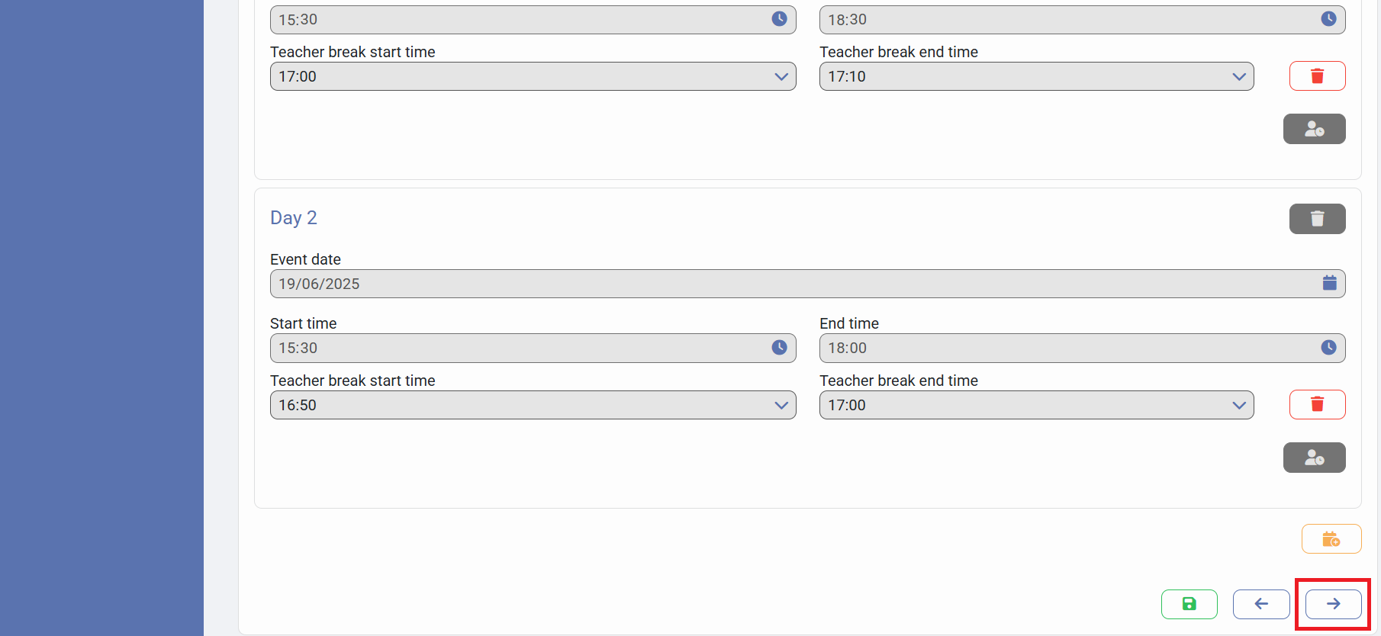Open the first day's 17:00 break start dropdown
1381x636 pixels.
tap(781, 76)
